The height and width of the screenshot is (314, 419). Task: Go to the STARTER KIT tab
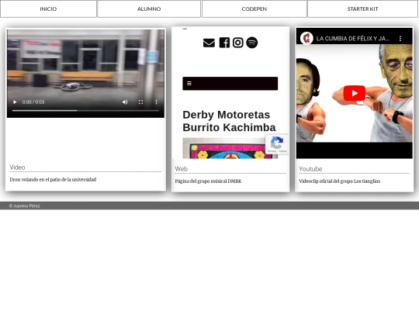coord(362,9)
